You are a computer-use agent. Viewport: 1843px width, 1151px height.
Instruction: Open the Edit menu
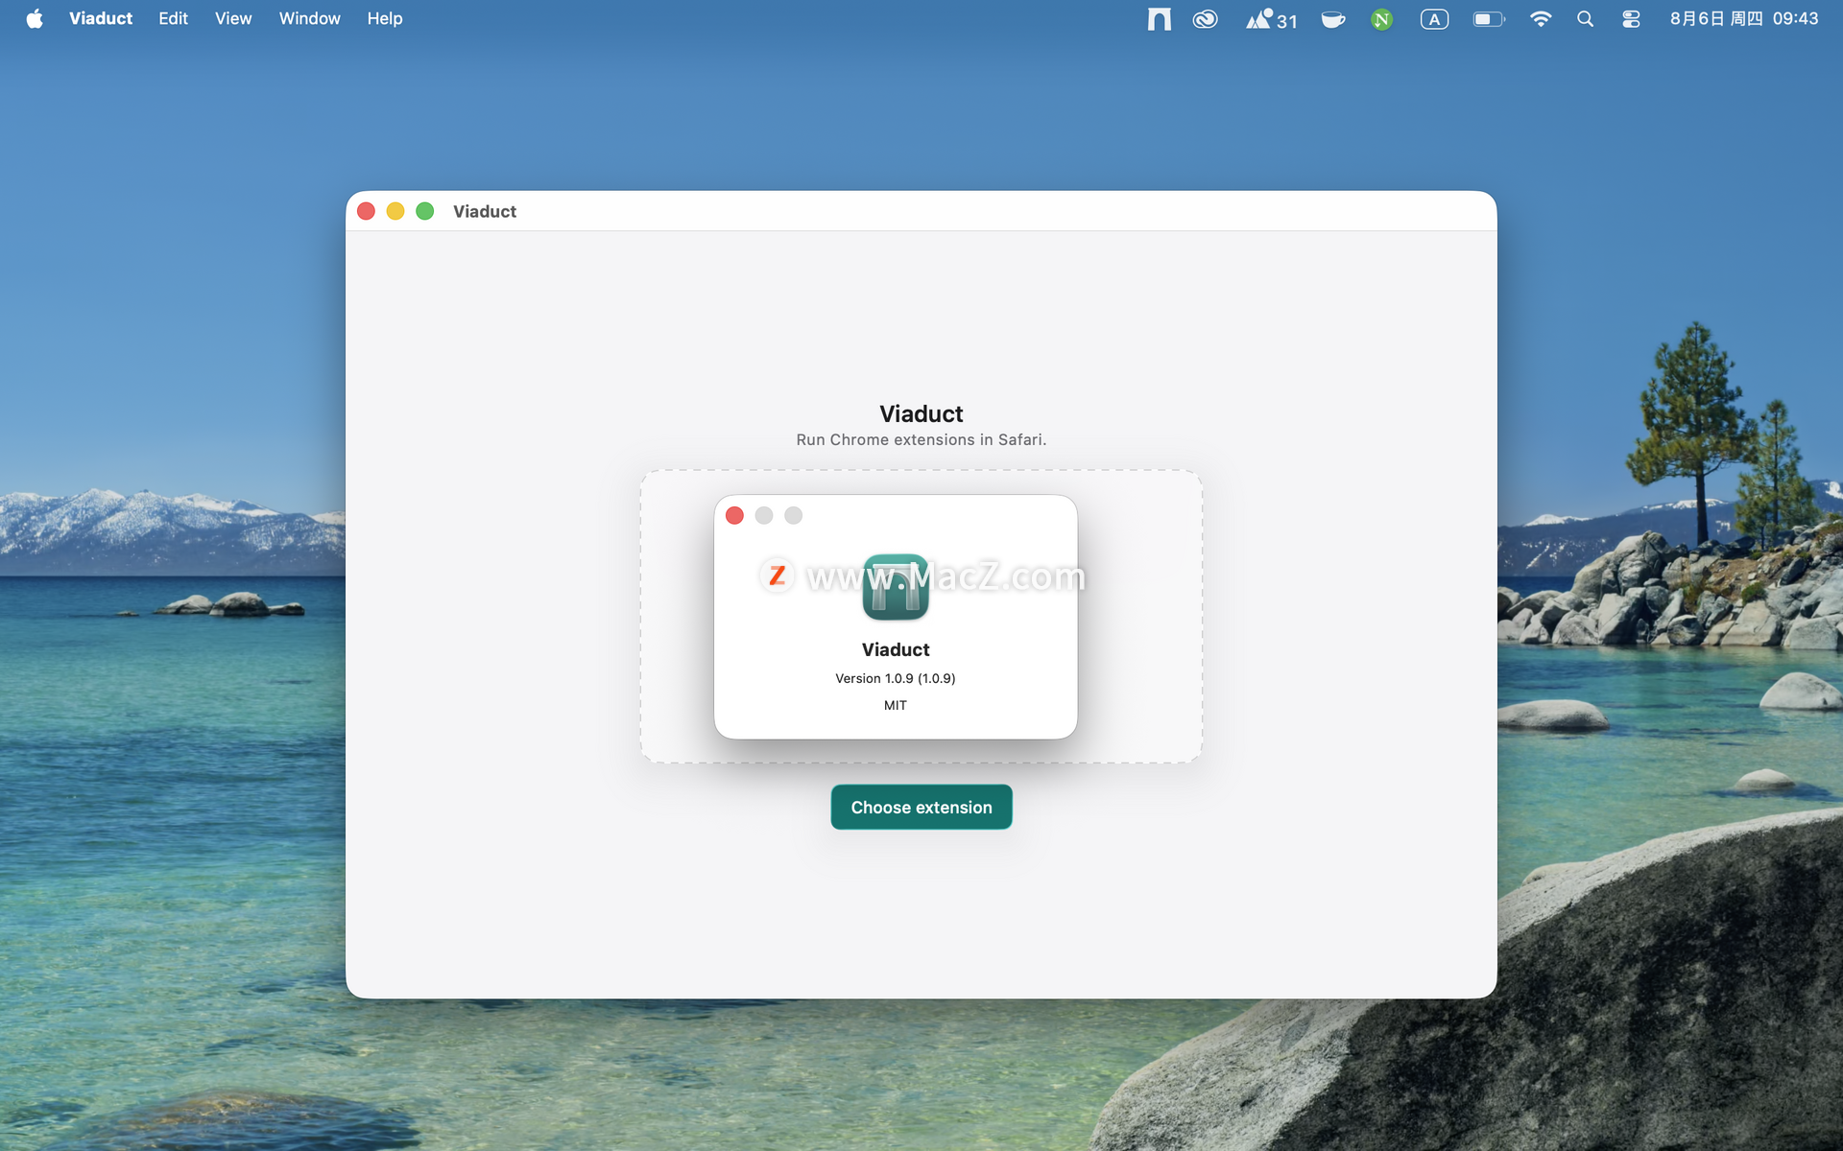point(173,19)
